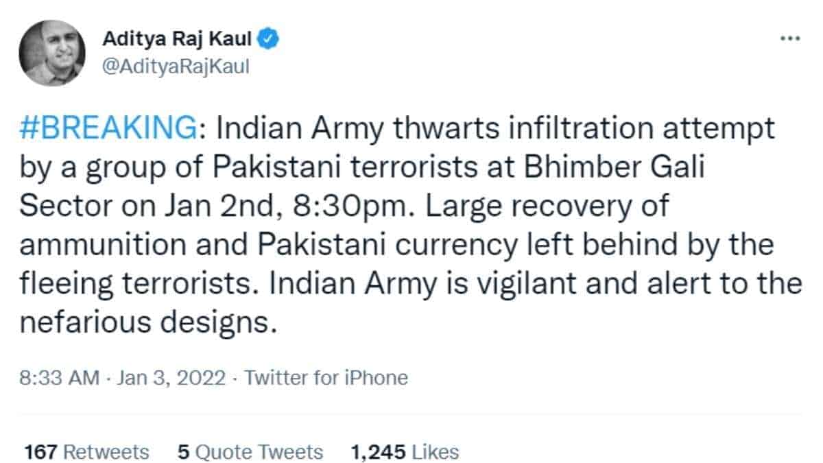Click the Jan 3, 2022 date
Screen dimensions: 823x463
170,377
